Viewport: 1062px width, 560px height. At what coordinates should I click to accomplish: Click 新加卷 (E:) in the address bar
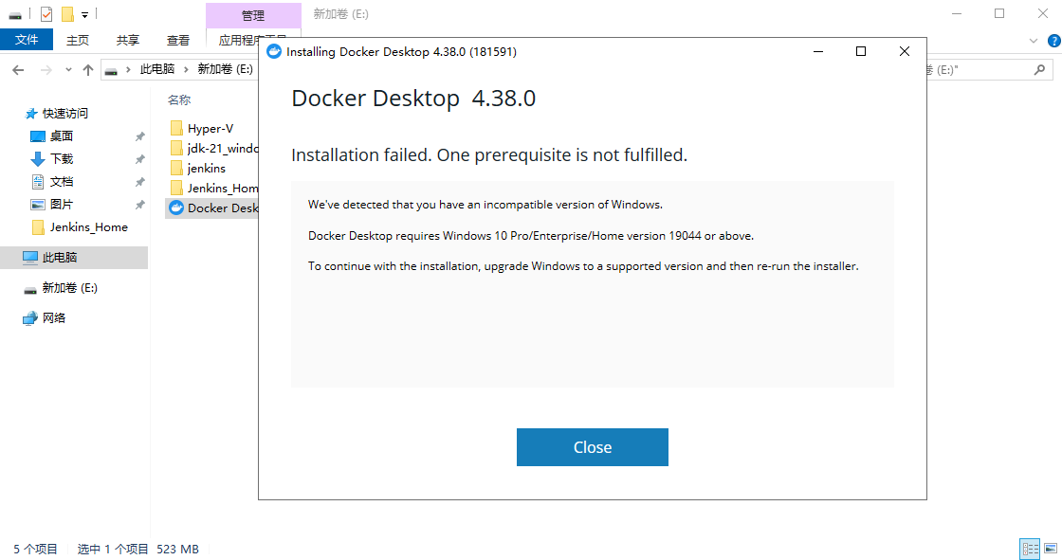[x=225, y=69]
